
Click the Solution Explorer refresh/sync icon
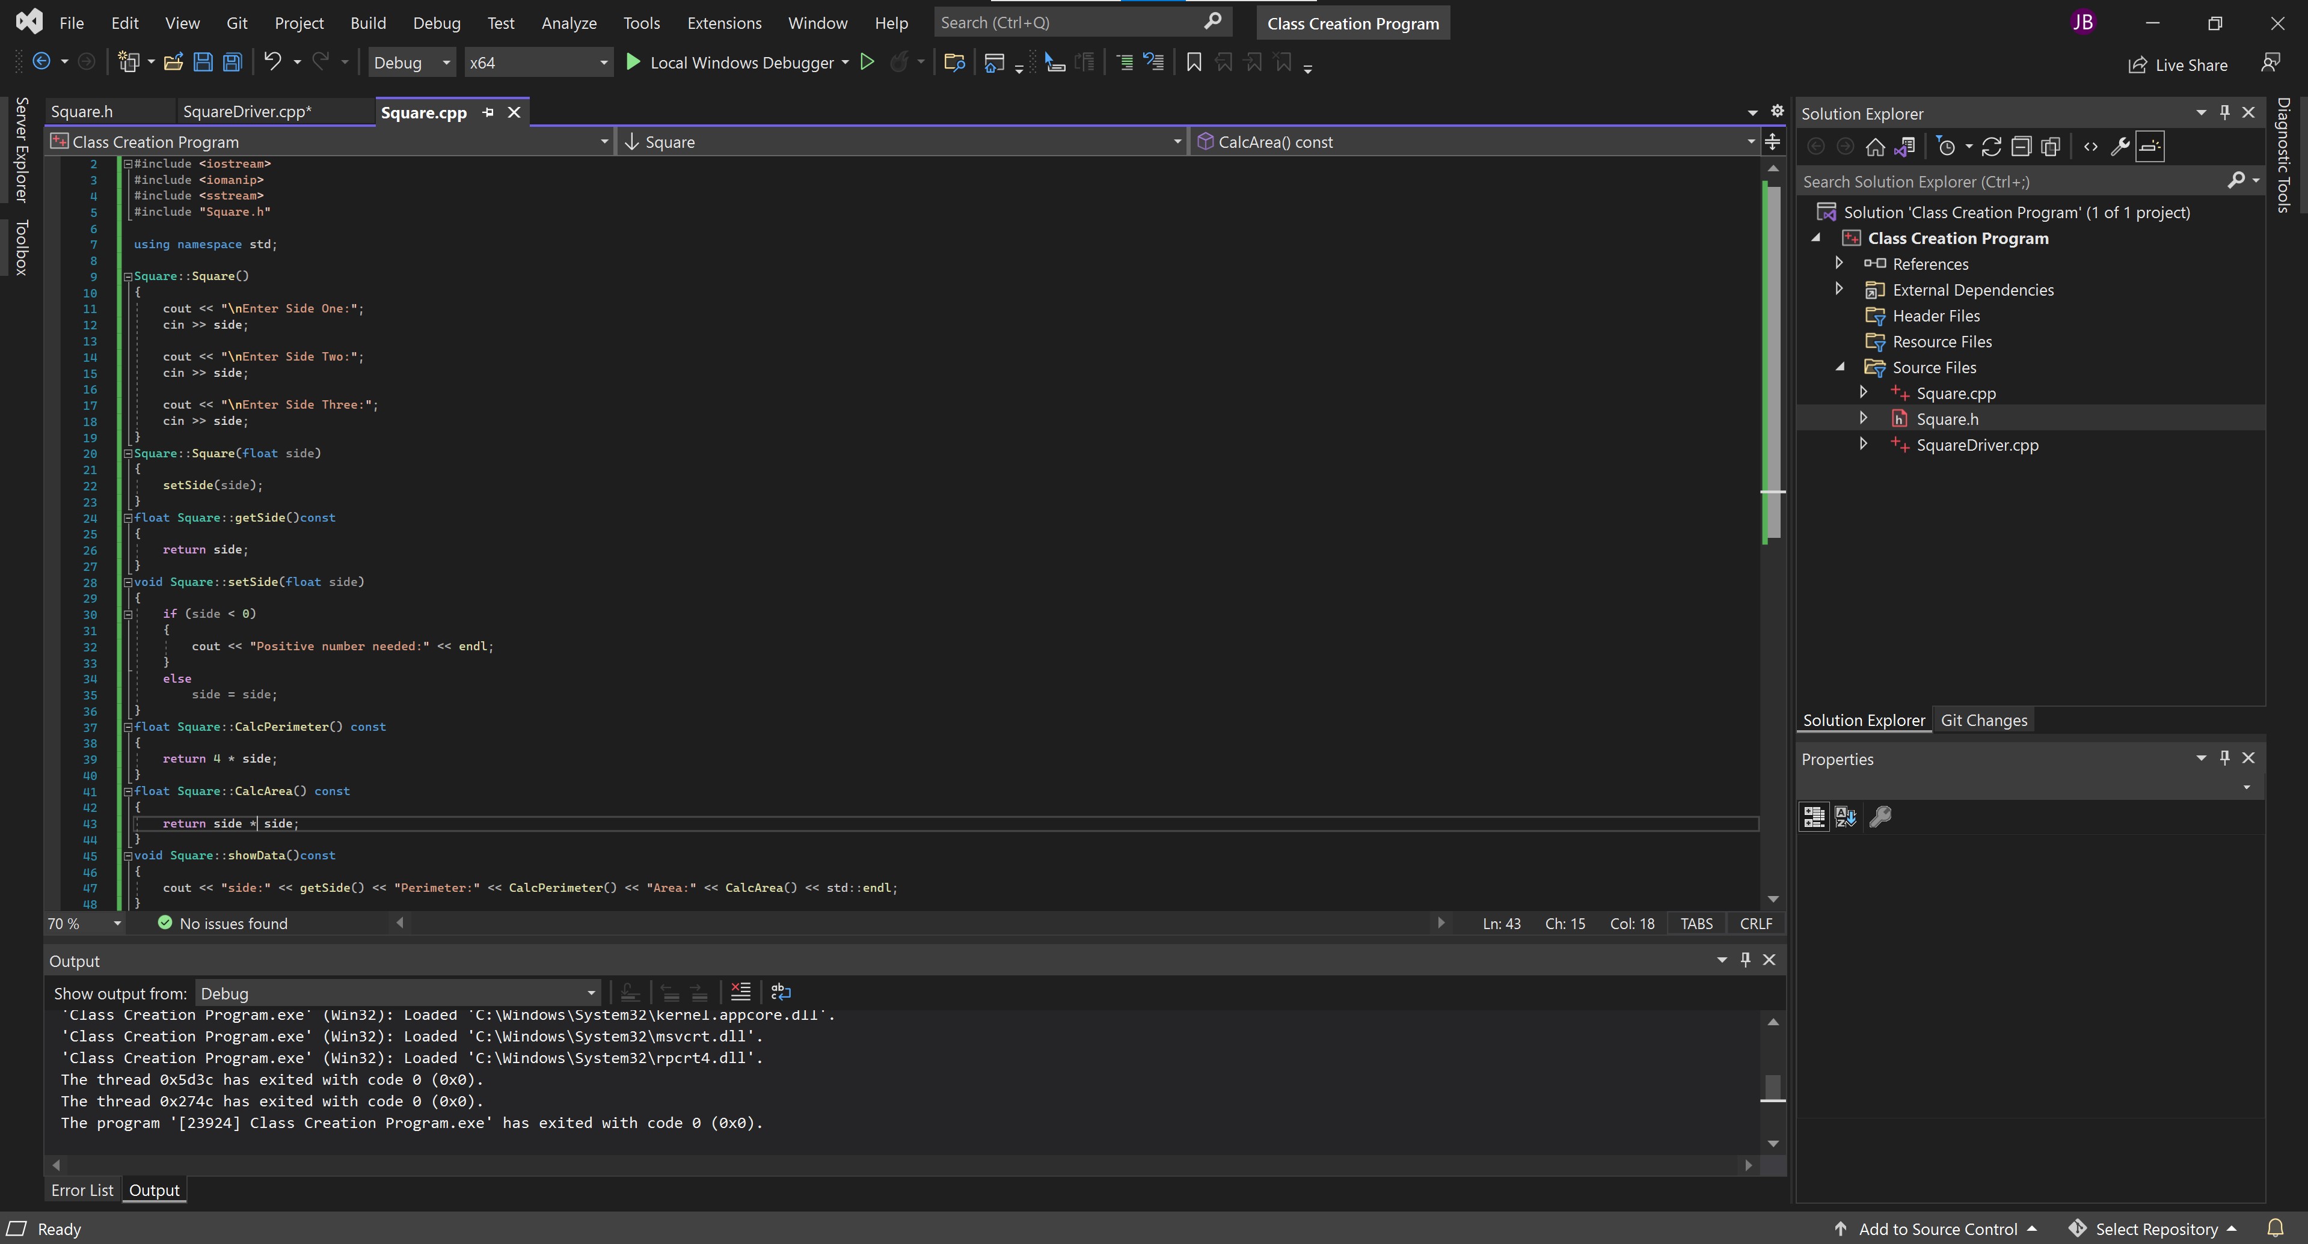(x=1991, y=147)
